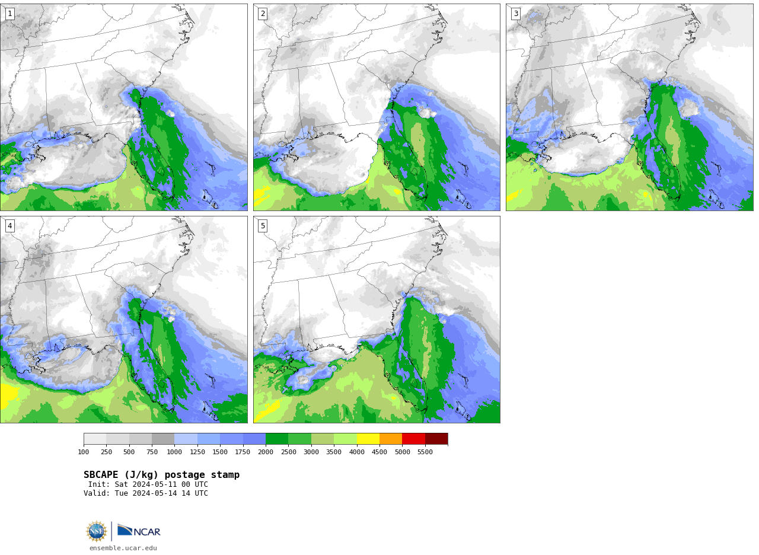Screen dimensions: 759x555
Task: Open ensemble member 4 map panel
Action: click(x=123, y=320)
